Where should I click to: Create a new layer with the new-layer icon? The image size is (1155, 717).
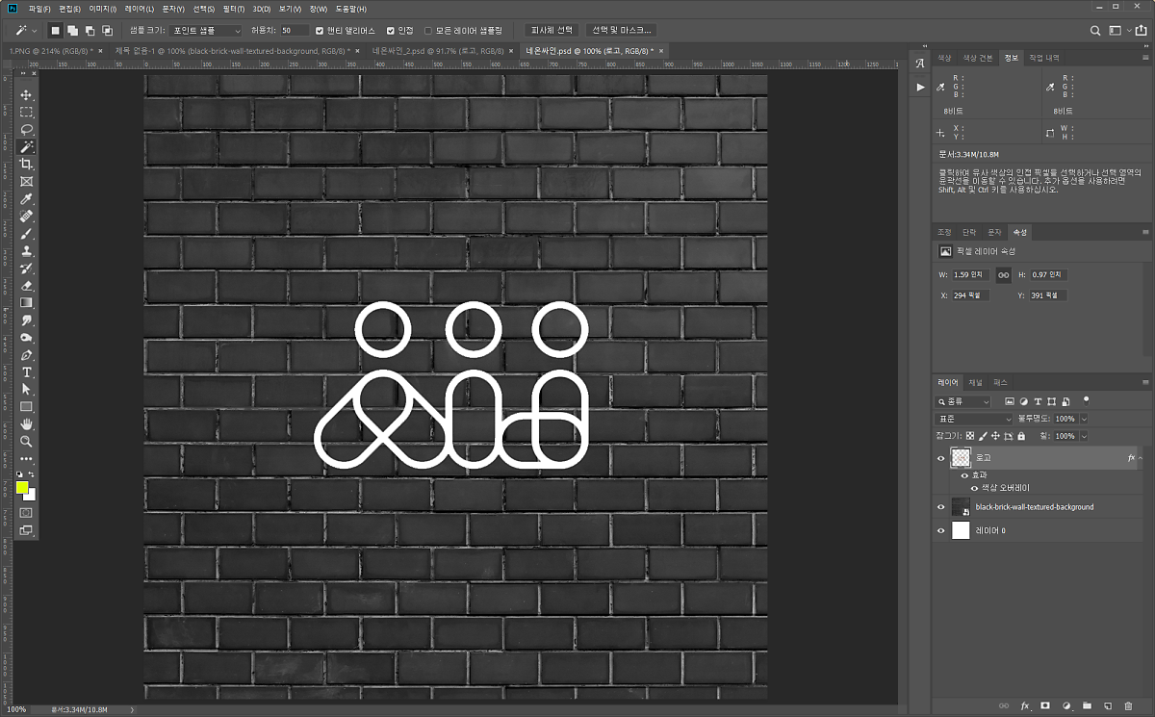pyautogui.click(x=1108, y=706)
